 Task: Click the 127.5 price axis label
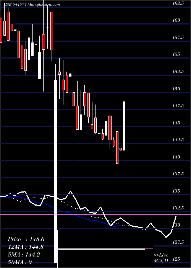[x=178, y=242]
